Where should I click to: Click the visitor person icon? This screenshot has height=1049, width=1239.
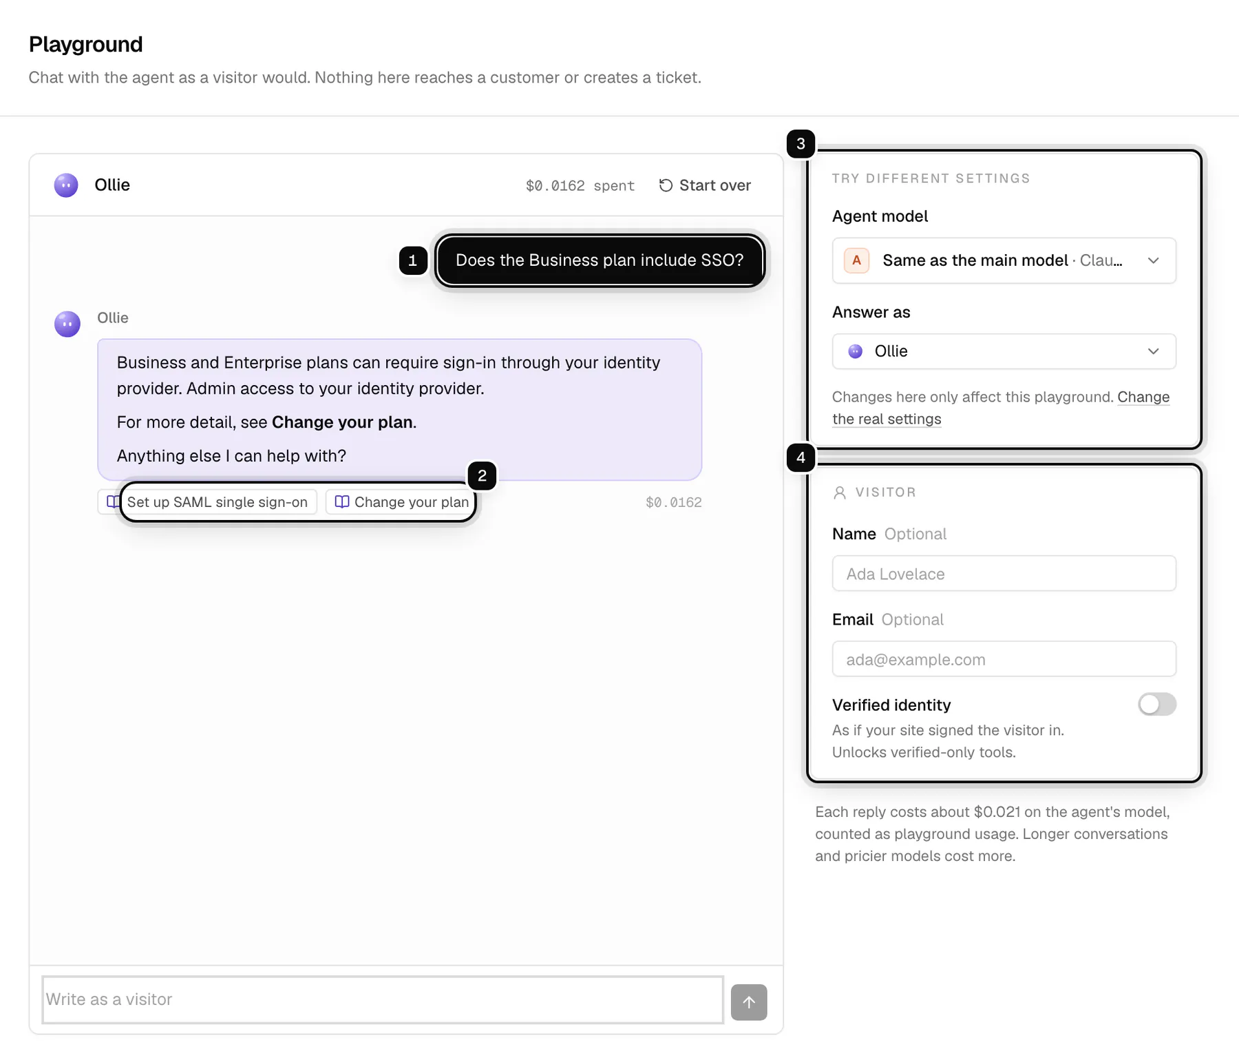(839, 492)
